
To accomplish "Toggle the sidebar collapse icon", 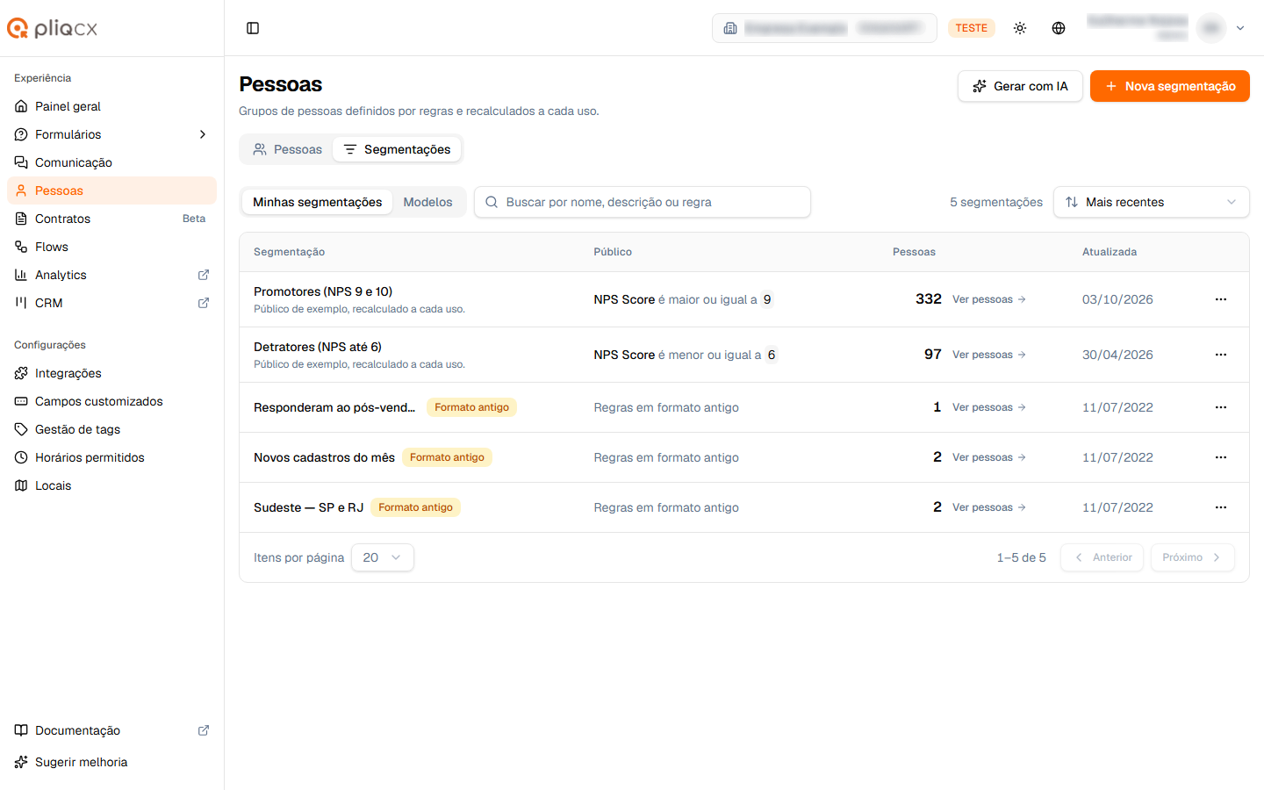I will tap(253, 28).
